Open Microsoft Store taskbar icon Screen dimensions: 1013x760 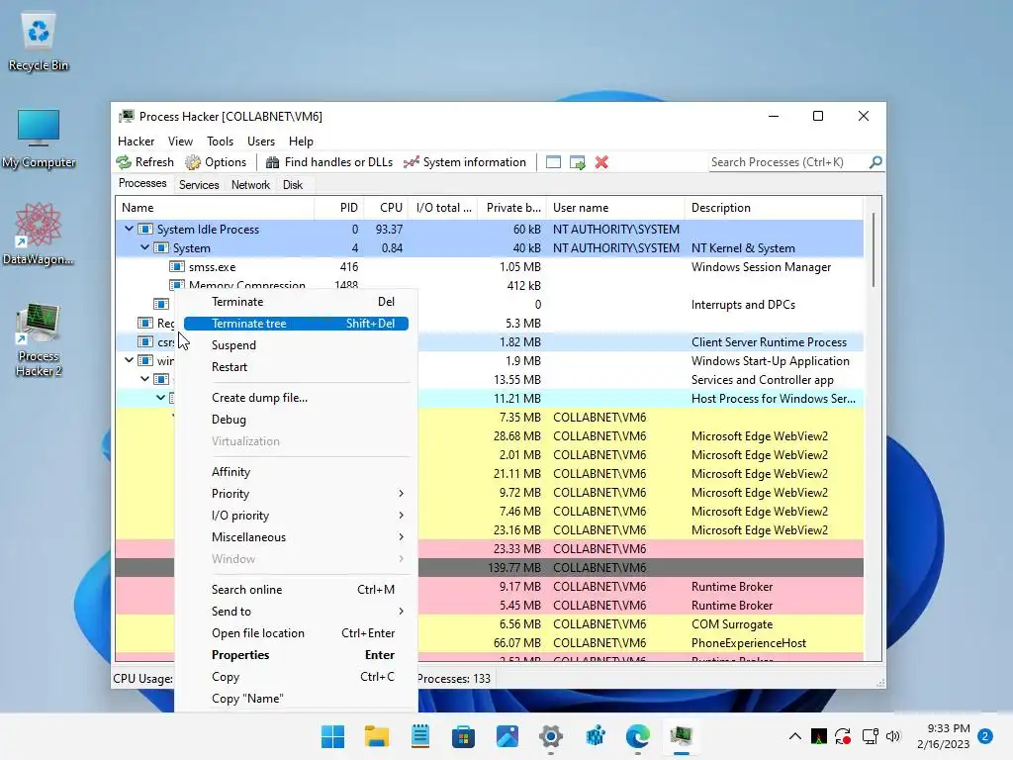(x=463, y=736)
